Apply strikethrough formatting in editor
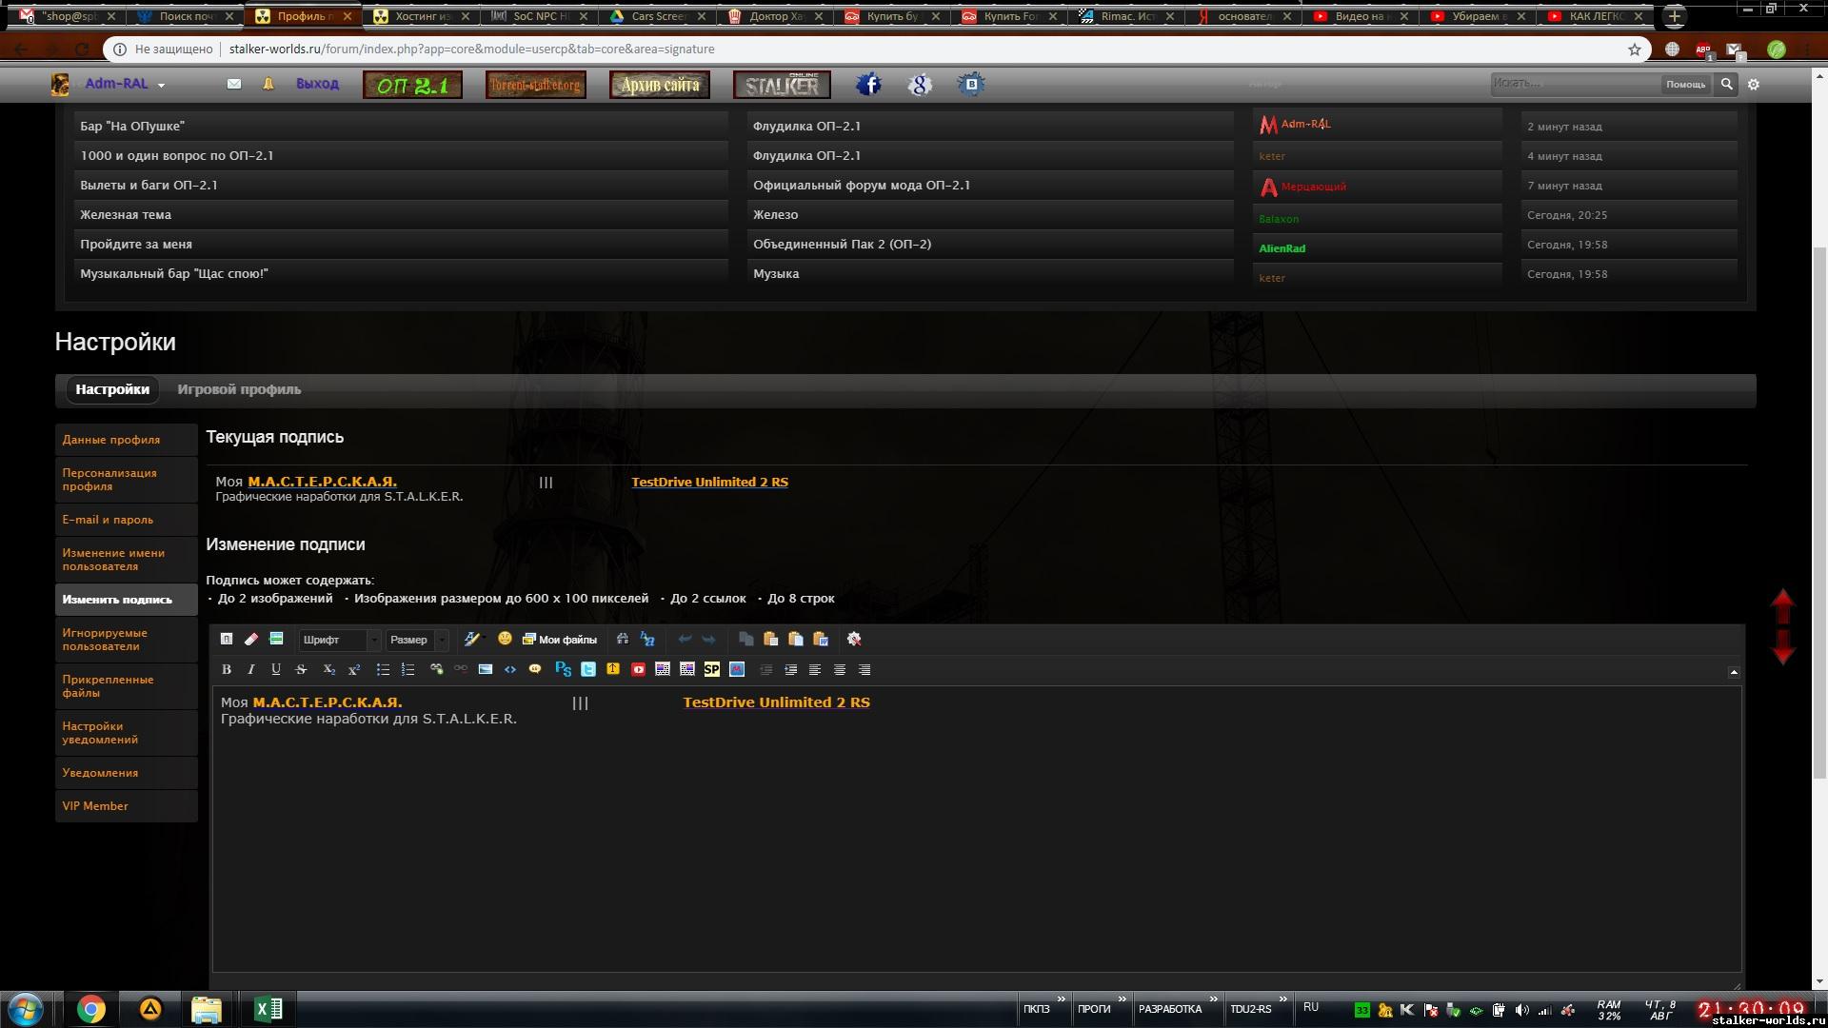 (301, 670)
